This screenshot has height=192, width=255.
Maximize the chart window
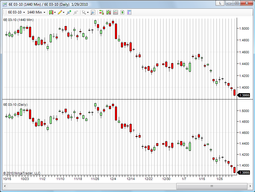tap(237, 3)
